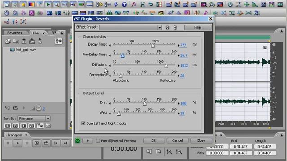Delete the Reverb effect preset
This screenshot has width=287, height=161.
[175, 28]
